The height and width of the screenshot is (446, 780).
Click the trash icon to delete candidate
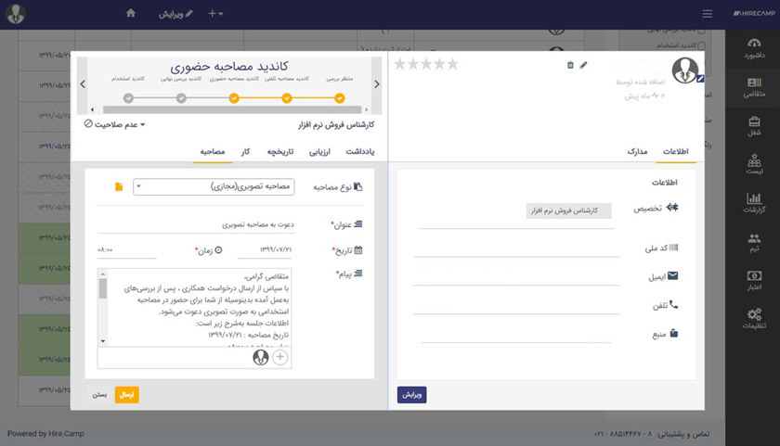click(570, 65)
